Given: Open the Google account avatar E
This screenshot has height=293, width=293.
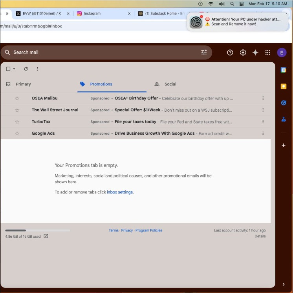Looking at the screenshot, I should 282,53.
